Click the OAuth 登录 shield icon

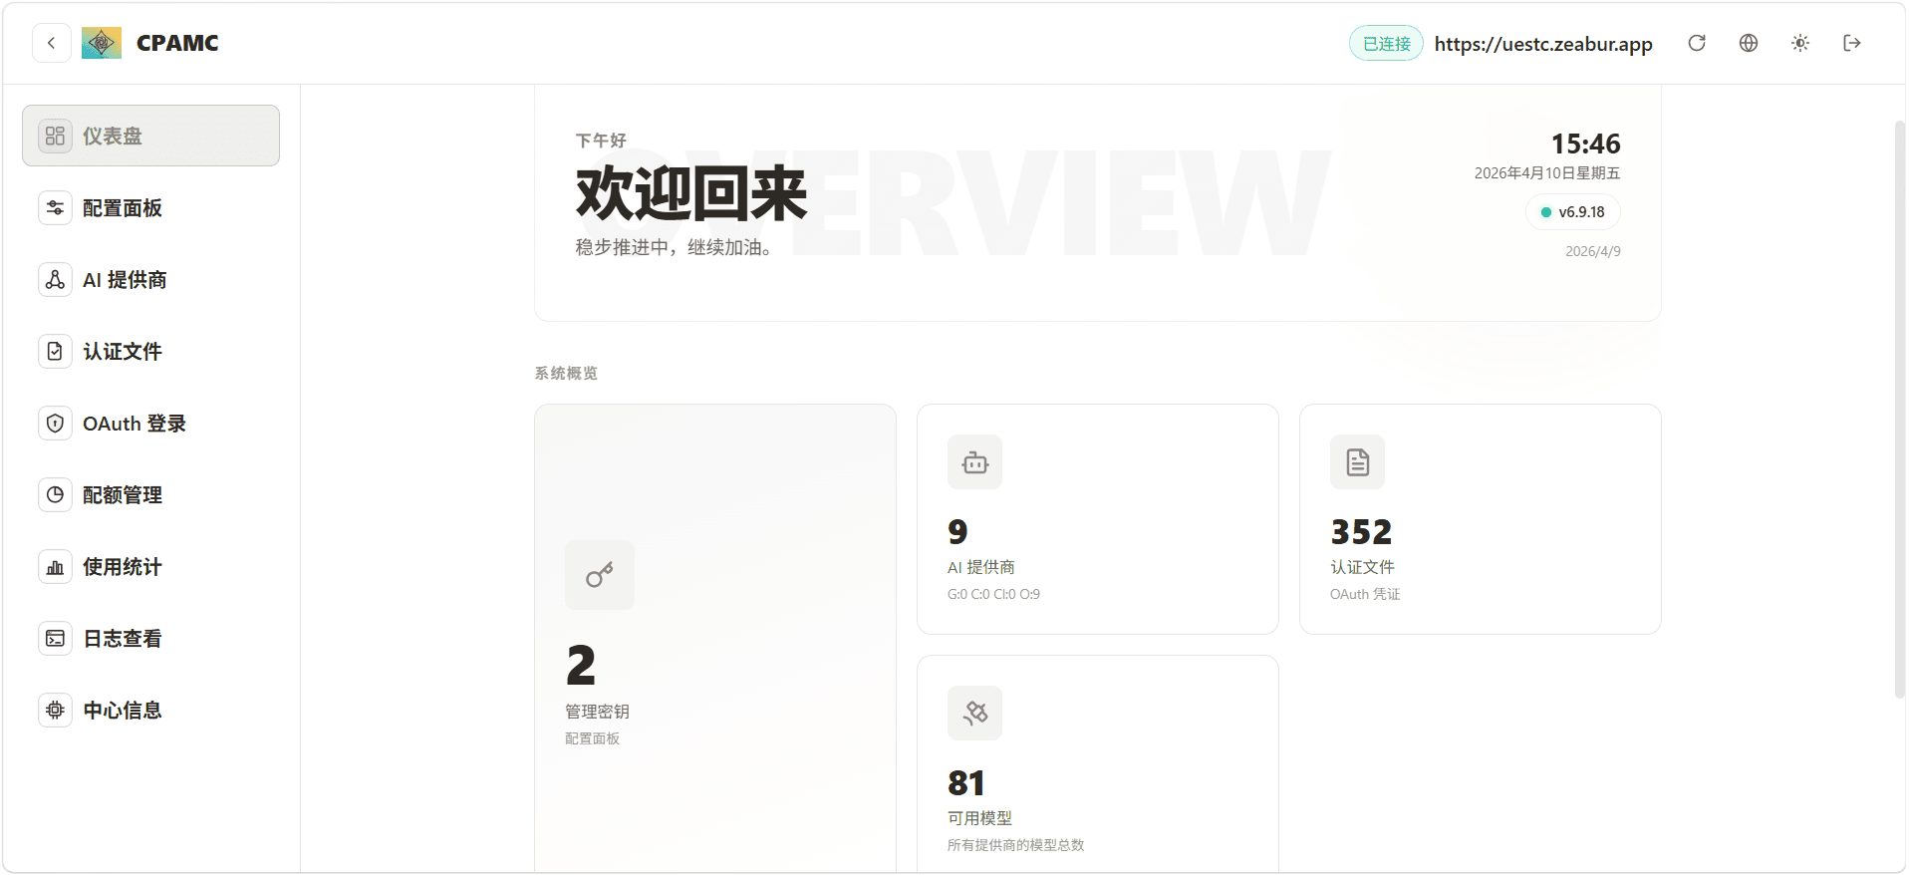click(x=55, y=423)
